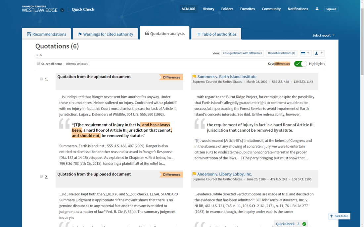364x227 pixels.
Task: Open Notifications in the top navigation
Action: (x=298, y=9)
